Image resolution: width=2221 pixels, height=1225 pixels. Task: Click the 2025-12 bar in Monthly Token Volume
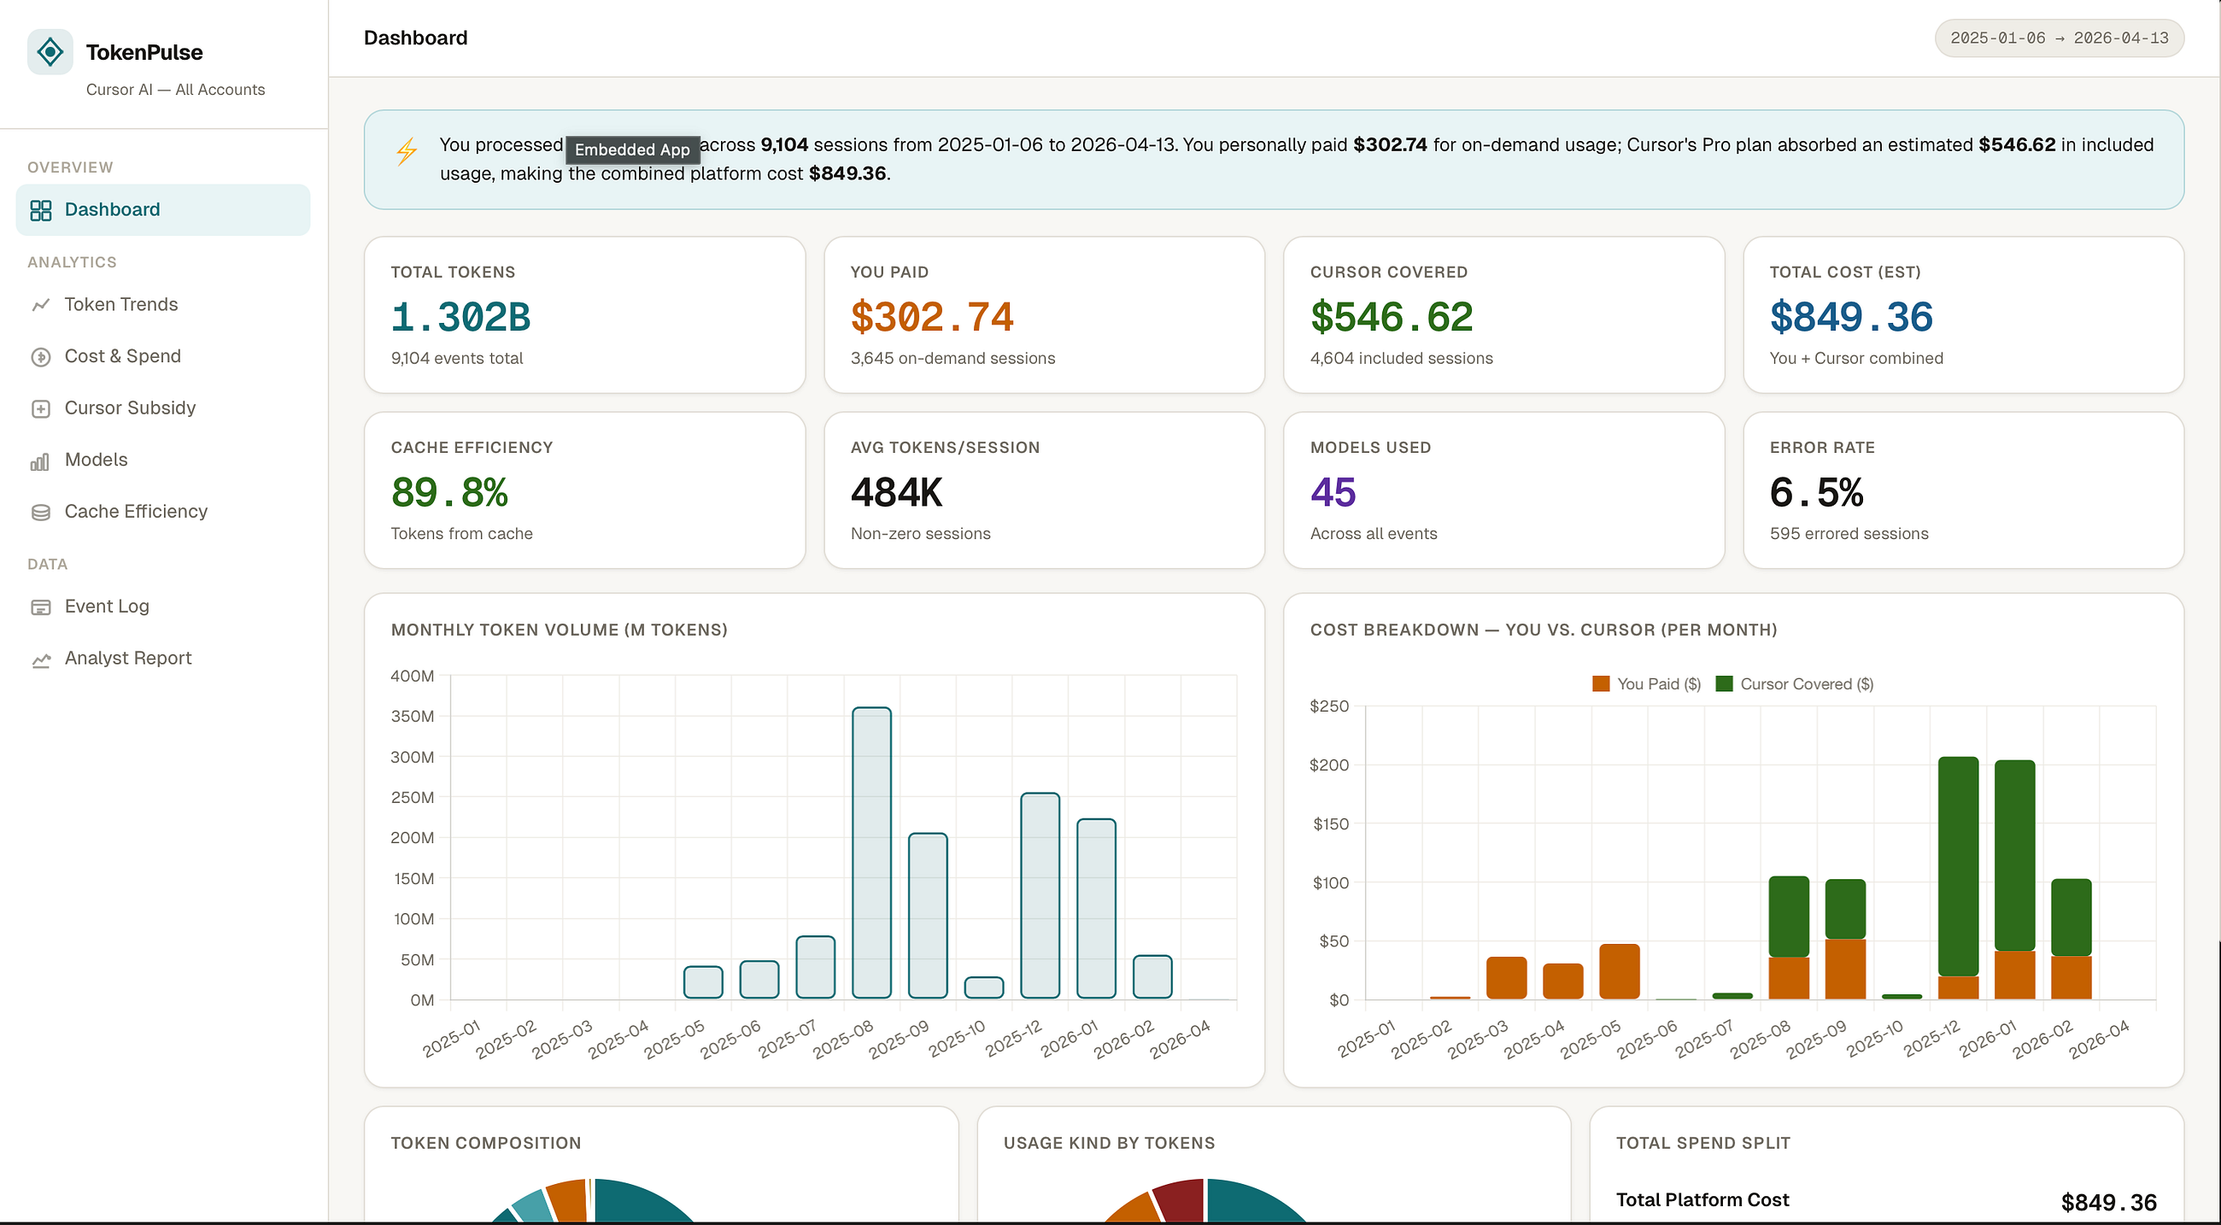pyautogui.click(x=1040, y=896)
